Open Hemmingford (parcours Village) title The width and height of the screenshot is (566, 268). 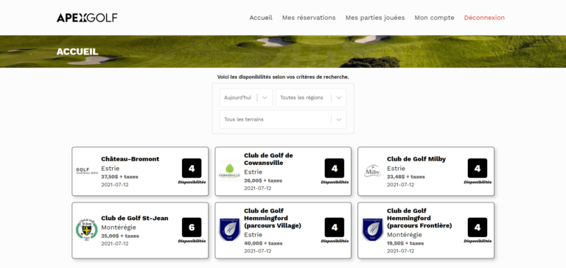click(x=273, y=218)
